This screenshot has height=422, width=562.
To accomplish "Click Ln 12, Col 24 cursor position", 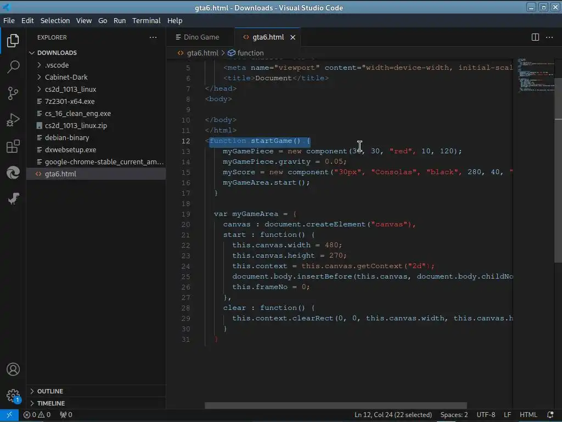I will 393,415.
